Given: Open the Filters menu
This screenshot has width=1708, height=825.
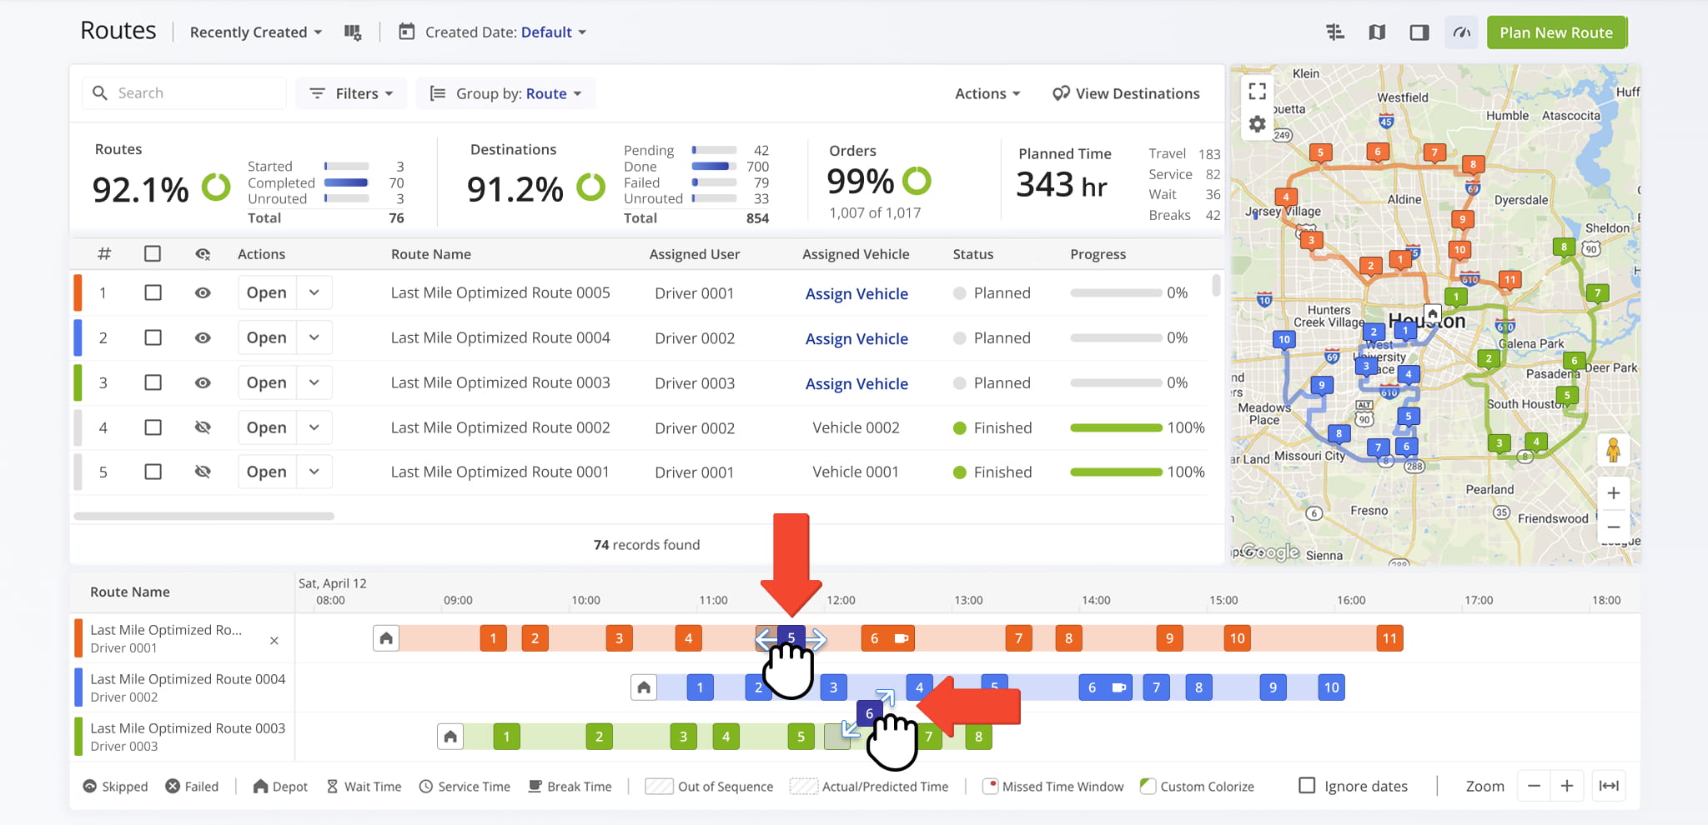Looking at the screenshot, I should tap(351, 93).
